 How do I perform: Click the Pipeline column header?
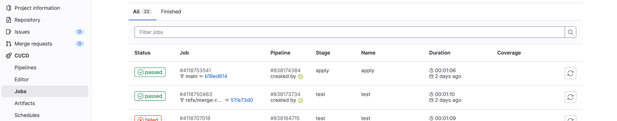tap(280, 53)
